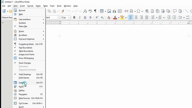Open font color dropdown arrow
Viewport: 192px width, 108px height.
119,18
